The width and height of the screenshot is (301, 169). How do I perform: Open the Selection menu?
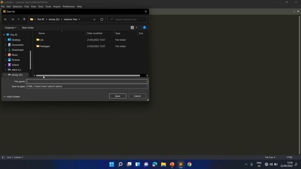click(17, 7)
